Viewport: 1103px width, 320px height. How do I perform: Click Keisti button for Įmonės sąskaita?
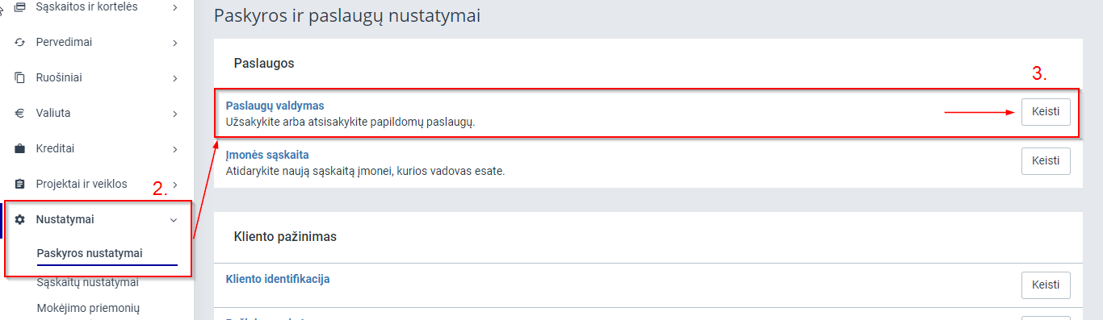pos(1046,160)
